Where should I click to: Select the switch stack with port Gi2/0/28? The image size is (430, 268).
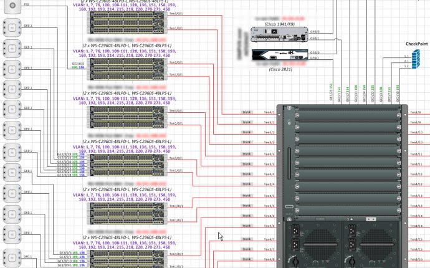pyautogui.click(x=127, y=165)
